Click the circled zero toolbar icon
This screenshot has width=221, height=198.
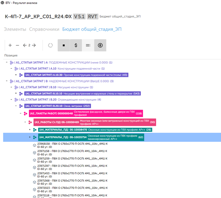tap(100, 45)
